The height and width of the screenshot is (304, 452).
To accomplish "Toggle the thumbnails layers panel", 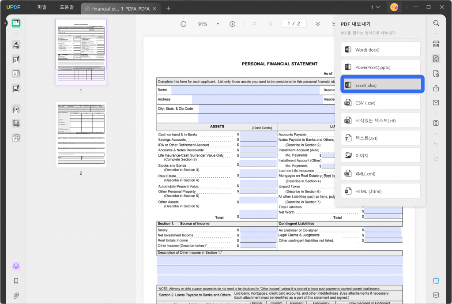I will pos(16,266).
